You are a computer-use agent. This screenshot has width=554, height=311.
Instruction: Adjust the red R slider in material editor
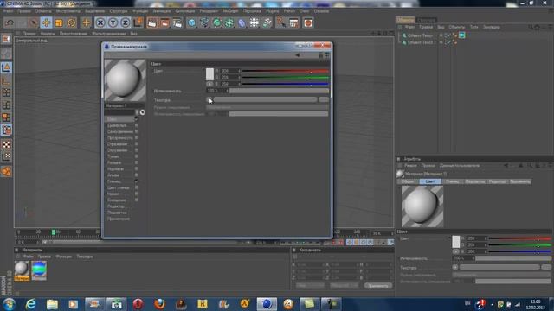286,71
